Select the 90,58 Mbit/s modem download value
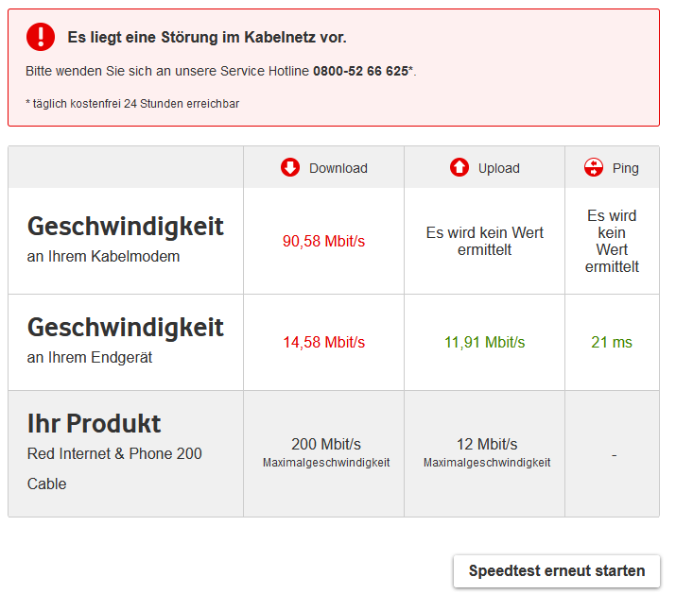 click(x=323, y=241)
